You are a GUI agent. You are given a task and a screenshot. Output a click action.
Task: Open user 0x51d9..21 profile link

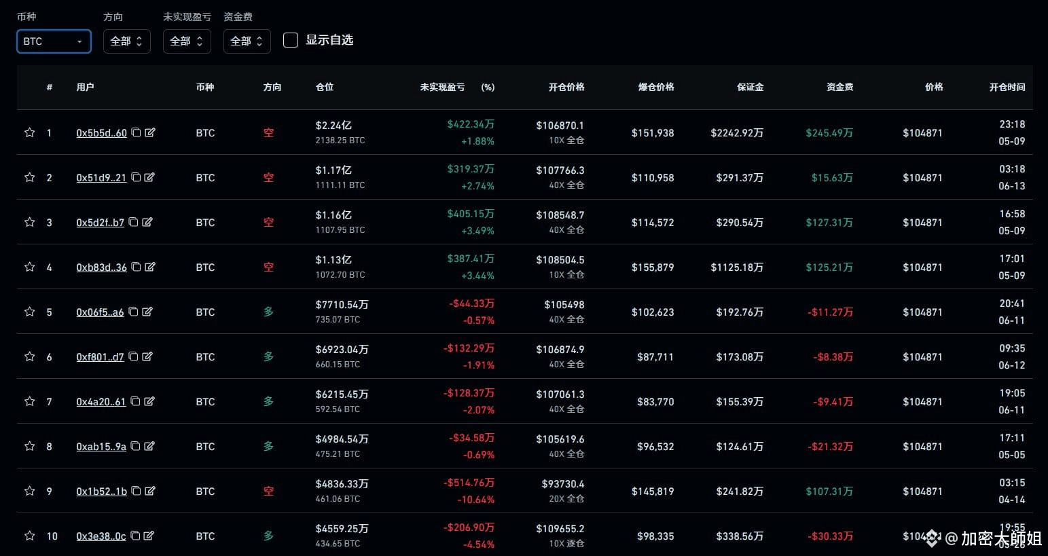101,178
